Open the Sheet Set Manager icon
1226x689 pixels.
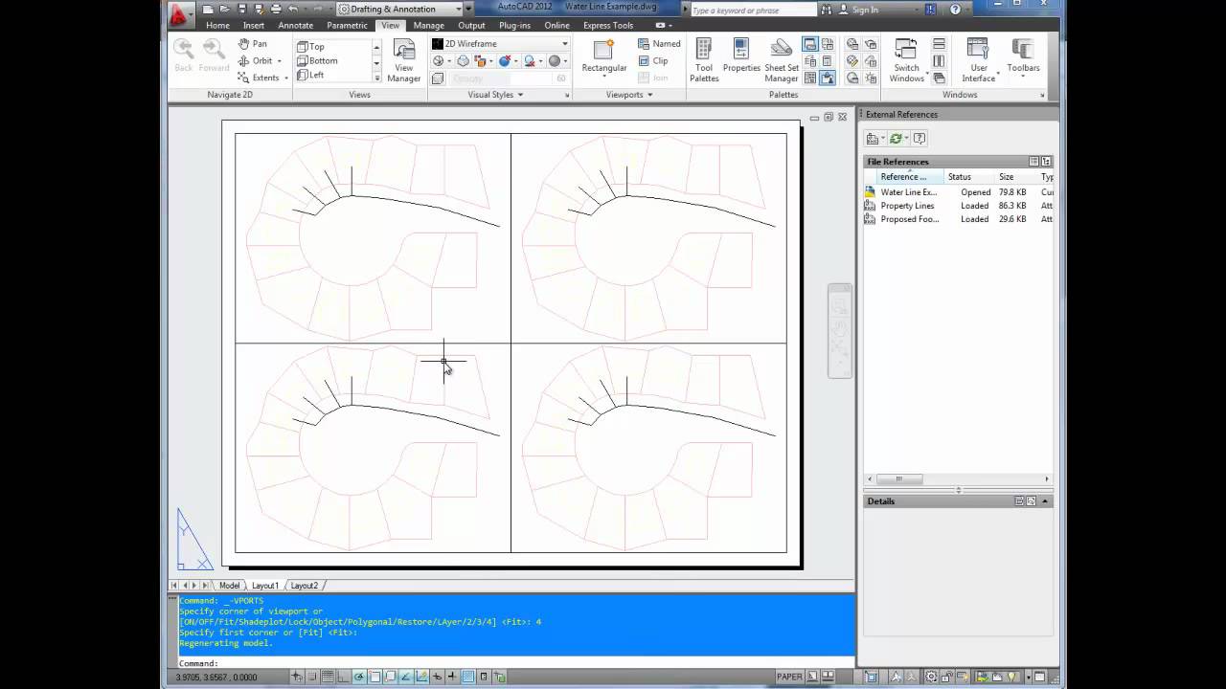click(782, 60)
